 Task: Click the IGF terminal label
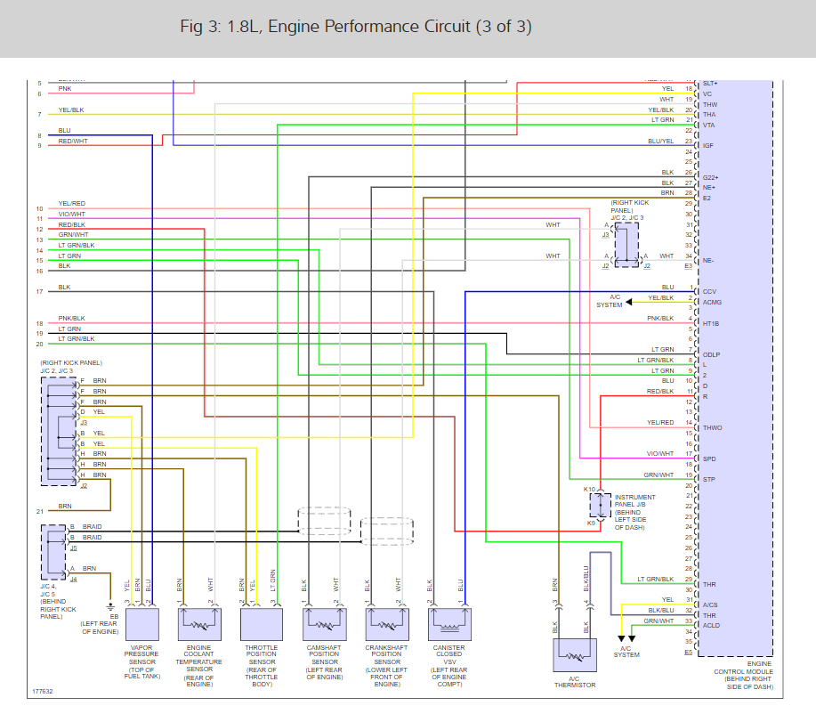click(707, 146)
